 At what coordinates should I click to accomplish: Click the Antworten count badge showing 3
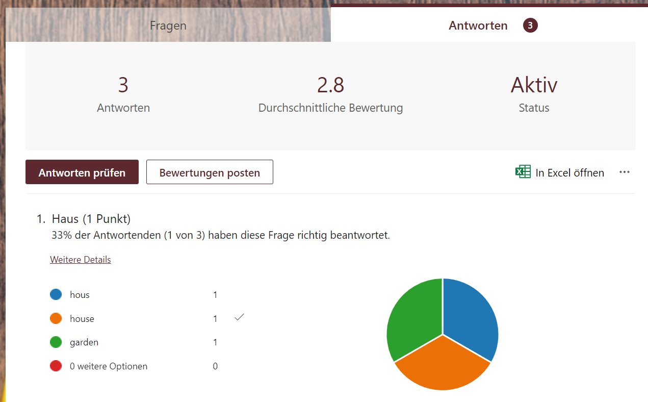(530, 25)
